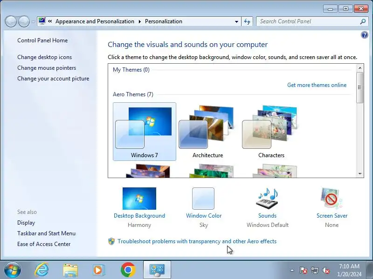Click the Show desktop button
The width and height of the screenshot is (373, 279).
tap(370, 270)
